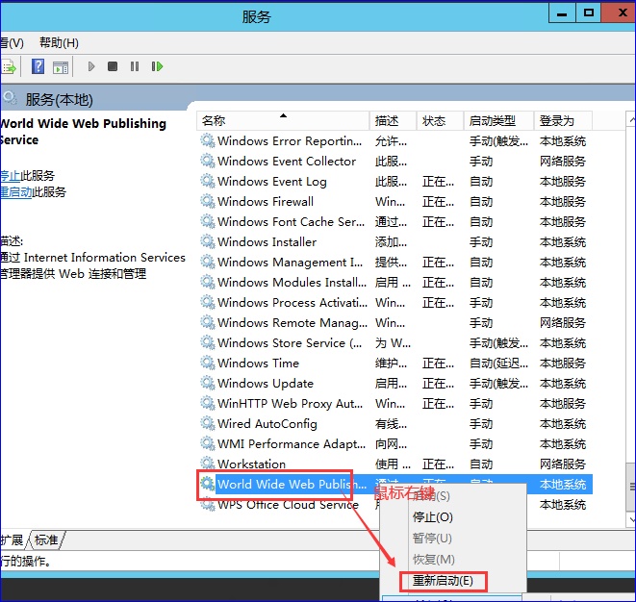The width and height of the screenshot is (636, 602).
Task: Select the WinHTTP Web Proxy Auto service name
Action: [290, 403]
